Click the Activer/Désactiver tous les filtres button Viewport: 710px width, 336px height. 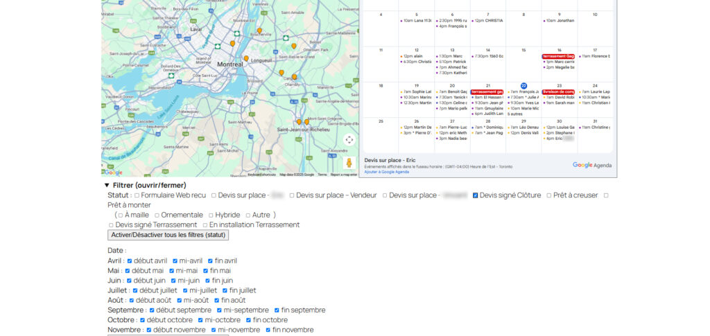(169, 236)
